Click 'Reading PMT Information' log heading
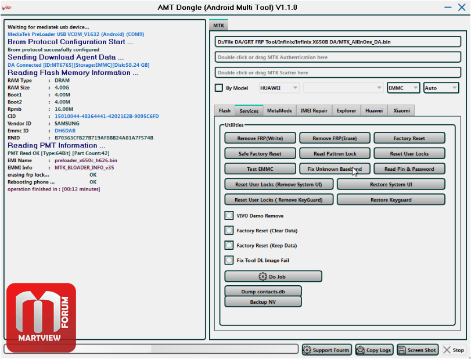This screenshot has width=471, height=359. (x=56, y=145)
